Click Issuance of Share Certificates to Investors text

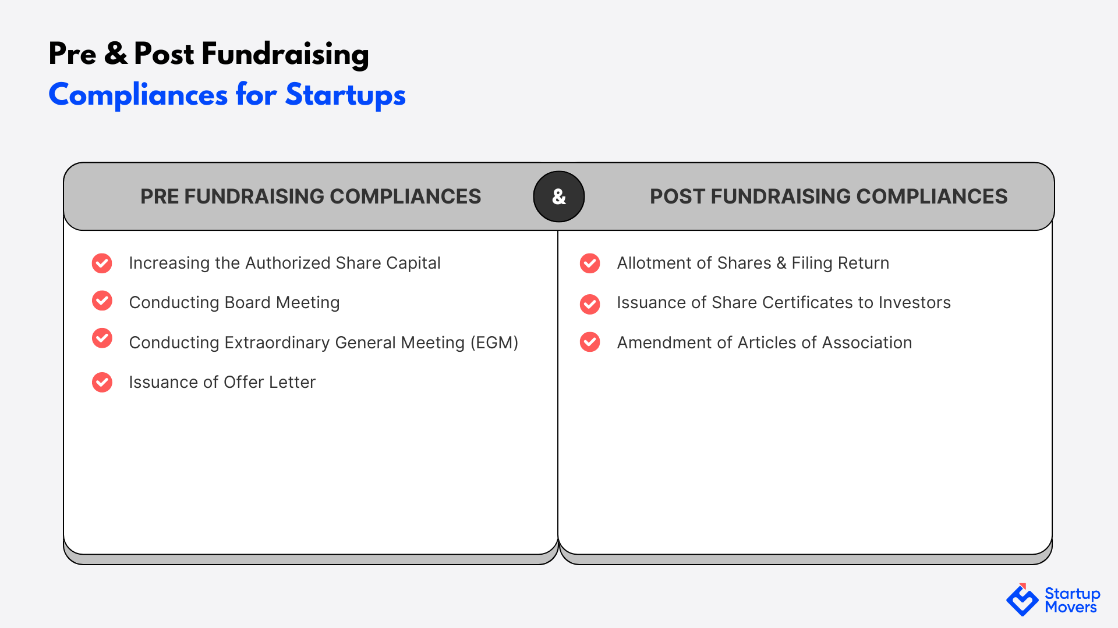pos(784,302)
